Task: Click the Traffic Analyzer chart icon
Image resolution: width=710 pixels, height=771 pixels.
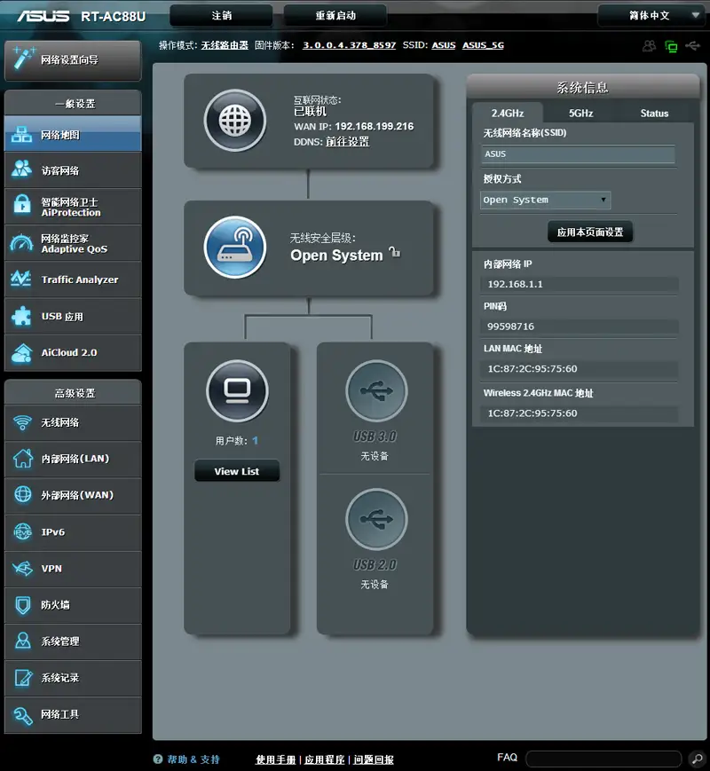Action: click(21, 279)
